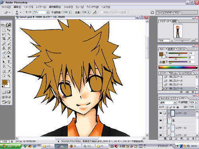This screenshot has width=199, height=149.
Task: Enable Quick Mask mode in toolbox
Action: tap(9, 92)
